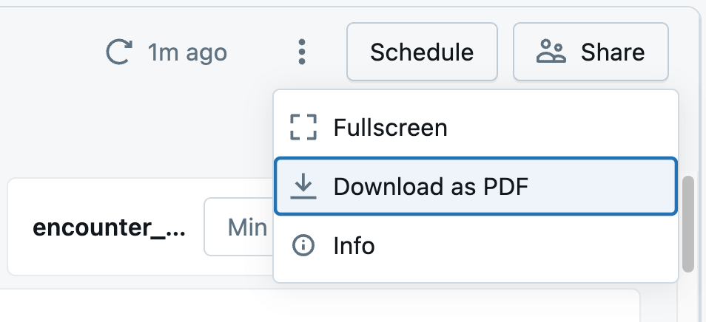Open the three-dot kebab menu
Viewport: 706px width, 322px height.
[x=301, y=52]
